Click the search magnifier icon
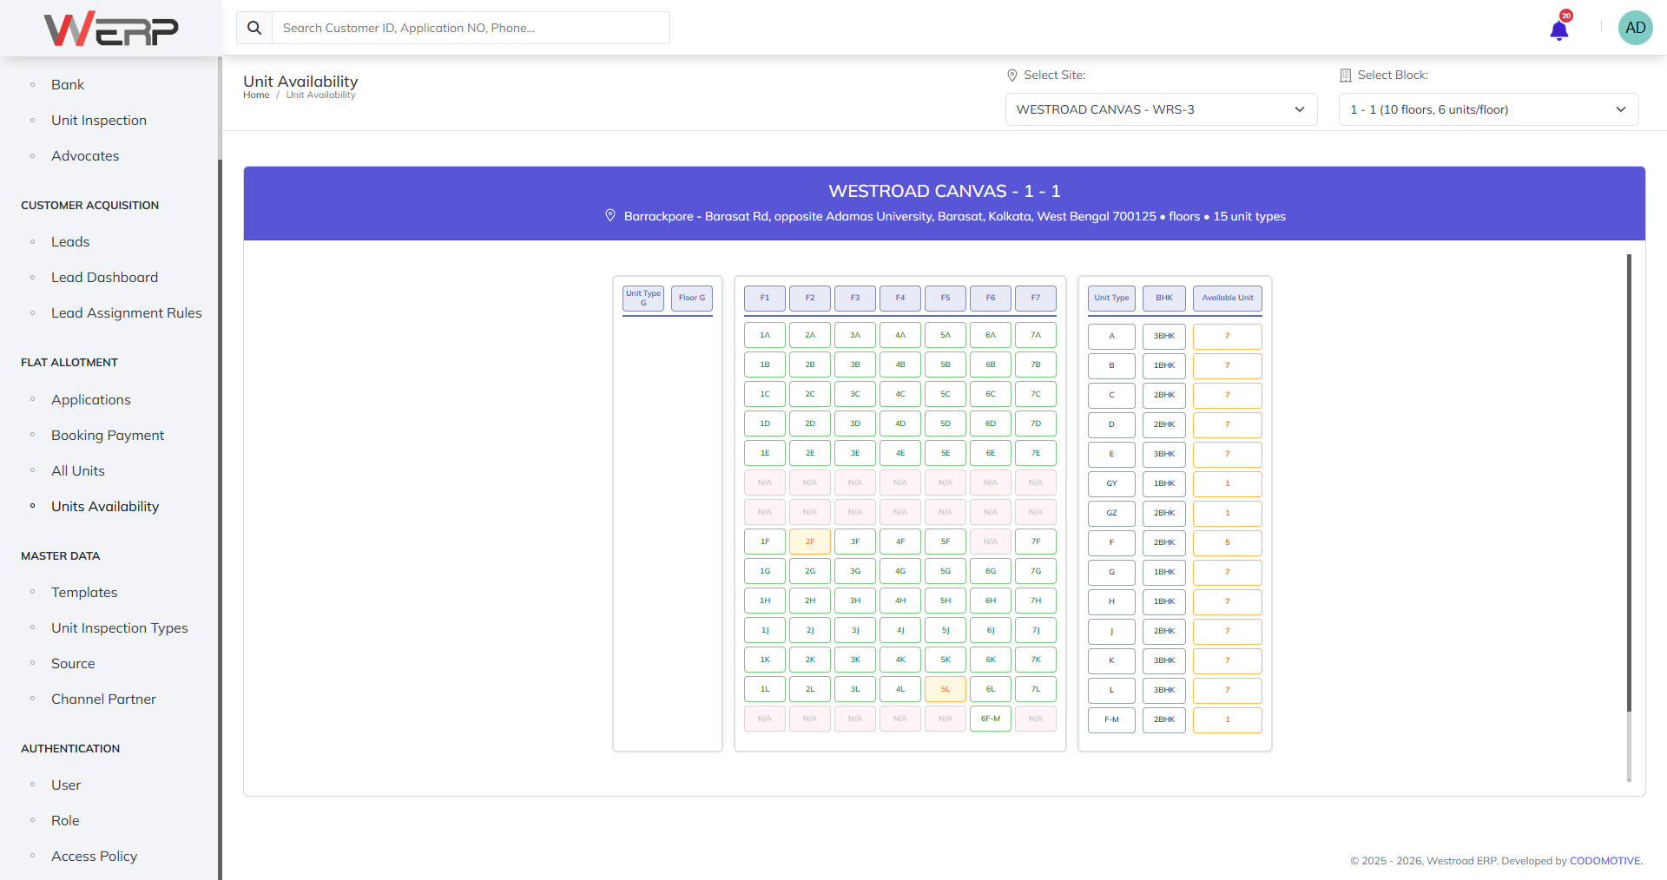 [x=254, y=28]
